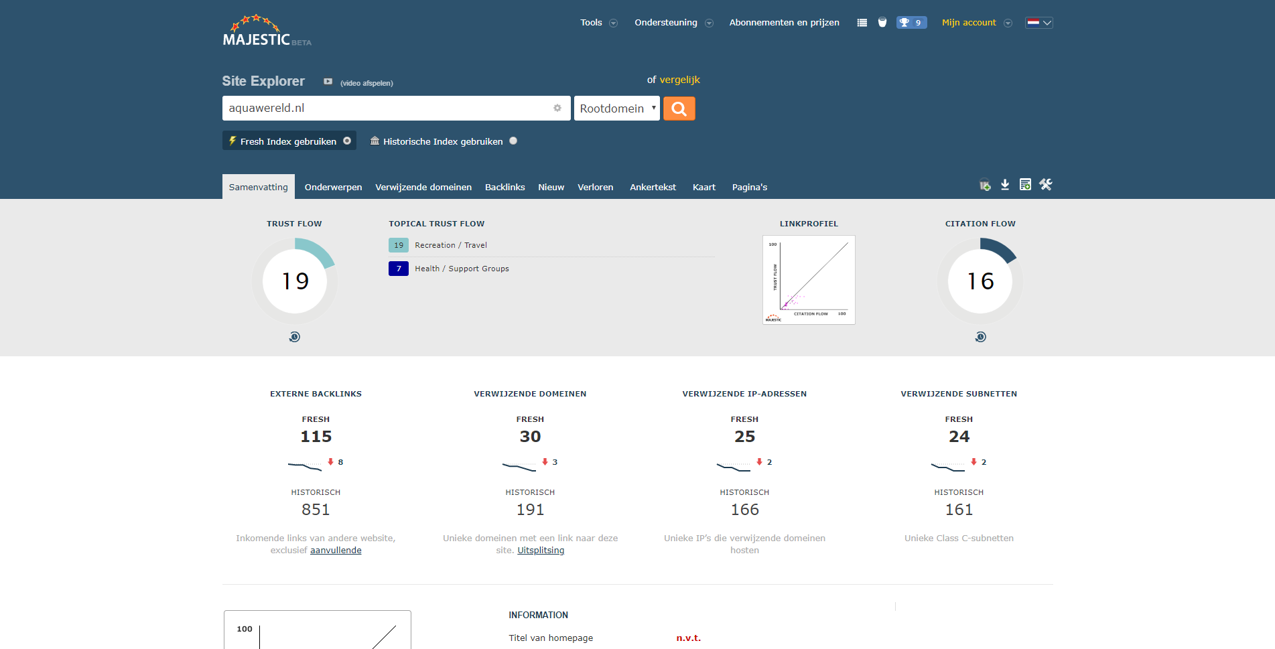Click Verwijzende Domeinen fresh value 30

pyautogui.click(x=530, y=437)
